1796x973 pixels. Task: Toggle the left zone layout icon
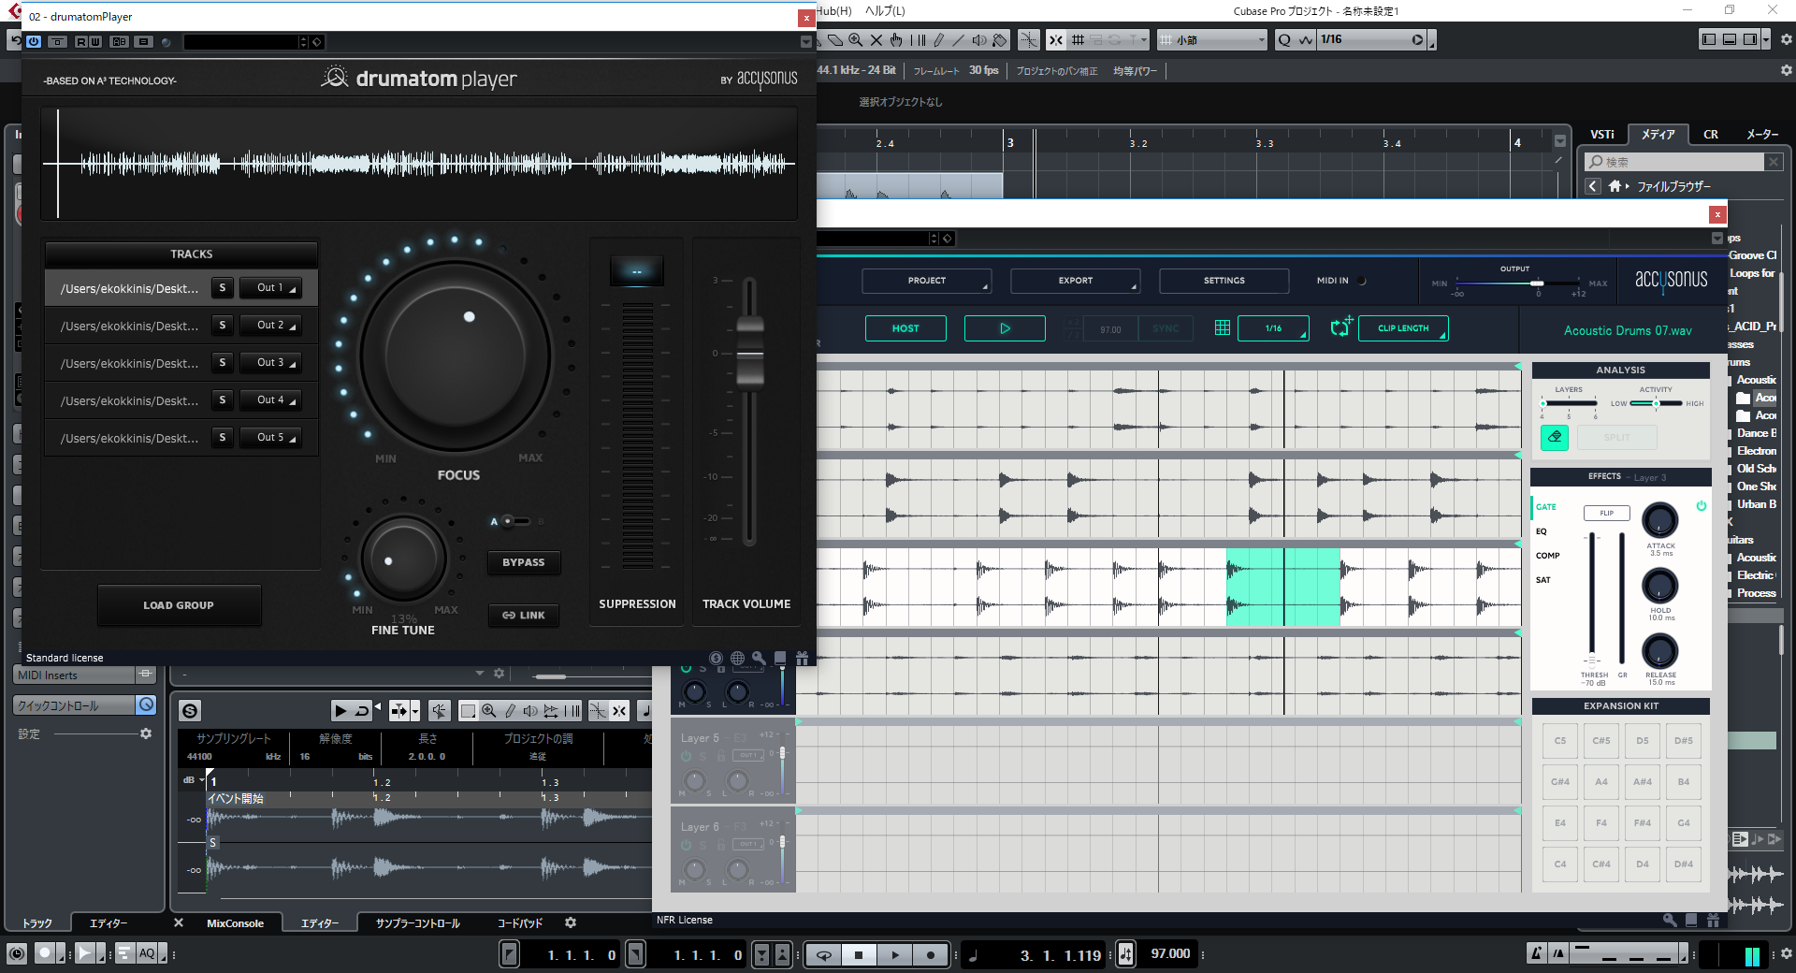(1709, 39)
